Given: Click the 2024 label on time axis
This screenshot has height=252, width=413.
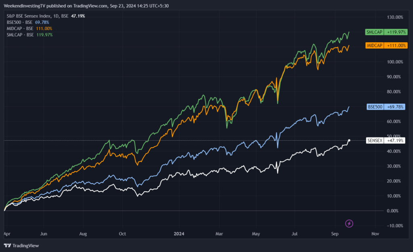Looking at the screenshot, I should [x=179, y=234].
